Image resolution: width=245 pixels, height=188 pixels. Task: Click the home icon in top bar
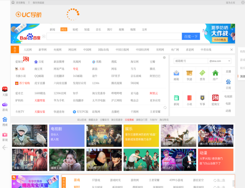point(13,2)
